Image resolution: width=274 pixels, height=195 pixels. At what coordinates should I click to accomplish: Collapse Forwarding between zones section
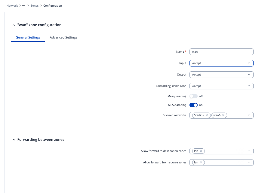coord(14,140)
